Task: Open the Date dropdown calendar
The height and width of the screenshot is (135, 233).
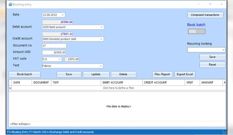Action: [x=63, y=15]
